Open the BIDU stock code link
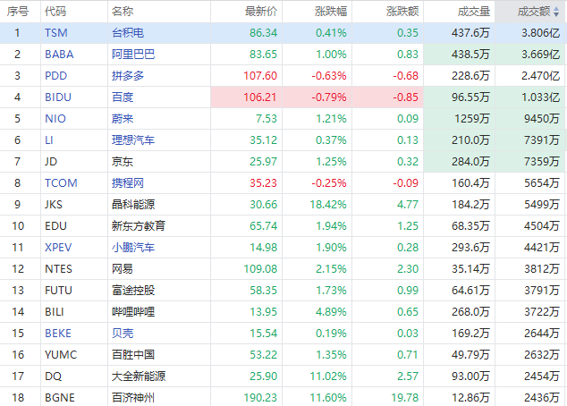Viewport: 567px width, 406px height. [58, 97]
